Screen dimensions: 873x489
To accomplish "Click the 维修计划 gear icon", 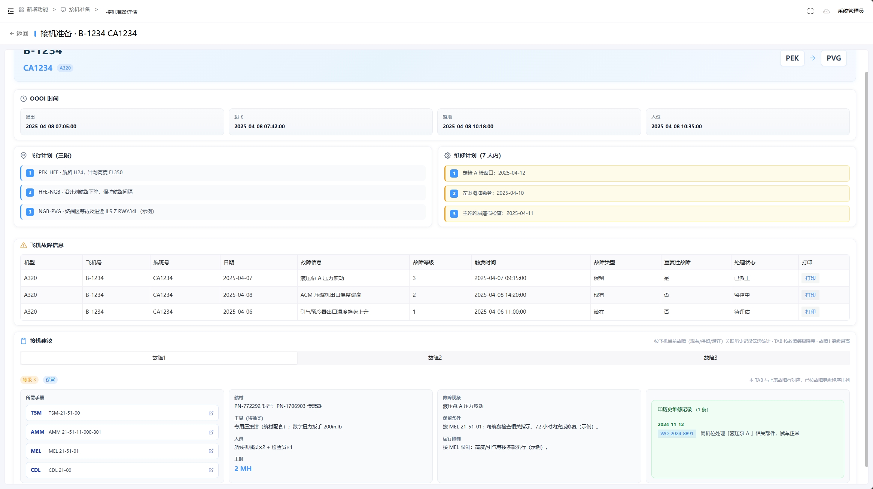I will (x=448, y=156).
